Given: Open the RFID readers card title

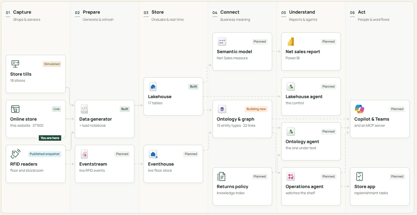Looking at the screenshot, I should point(24,164).
